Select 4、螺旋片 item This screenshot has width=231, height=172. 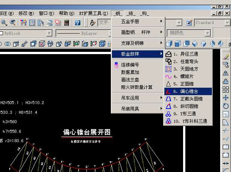pyautogui.click(x=188, y=76)
